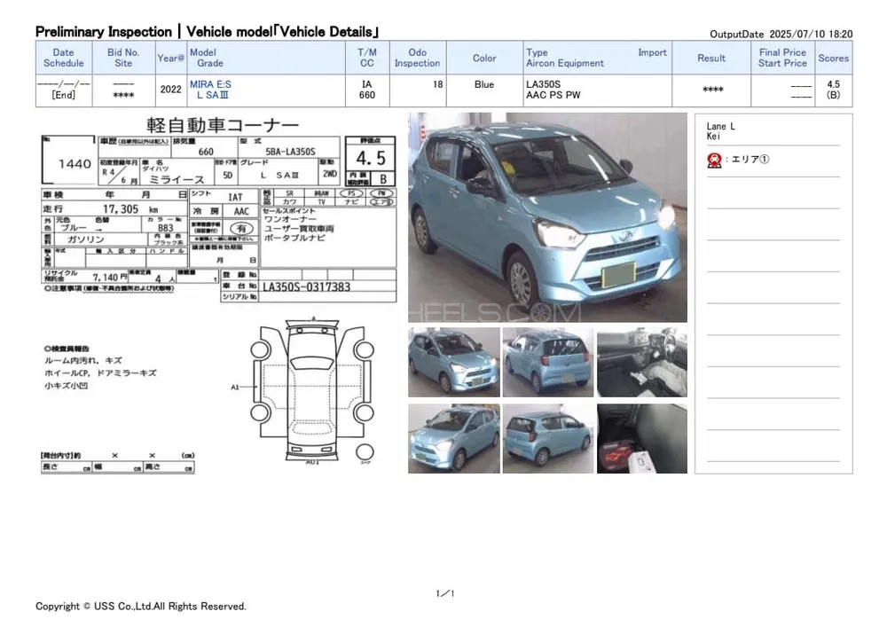The height and width of the screenshot is (627, 887).
Task: Select the dark cargo area thumbnail
Action: click(x=642, y=438)
